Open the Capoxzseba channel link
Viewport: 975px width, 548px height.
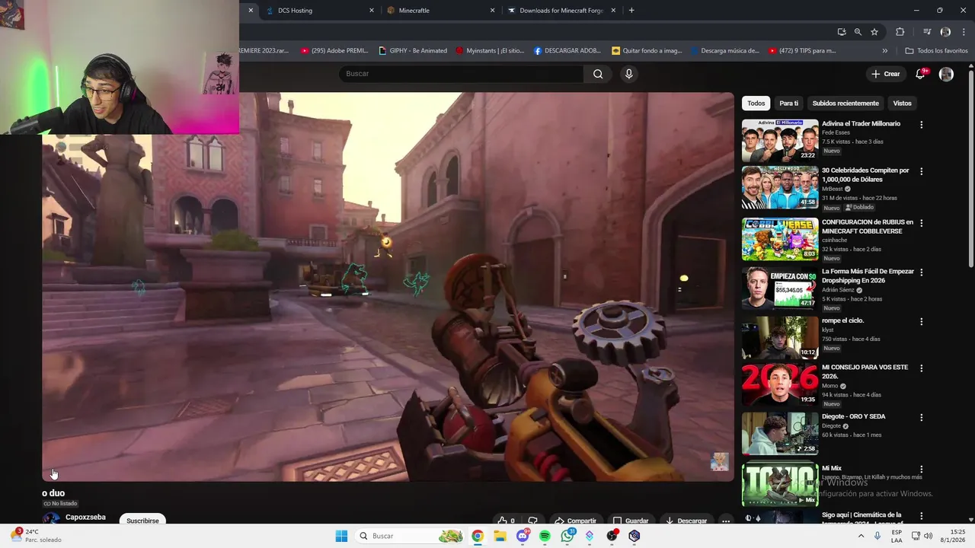[x=85, y=518]
